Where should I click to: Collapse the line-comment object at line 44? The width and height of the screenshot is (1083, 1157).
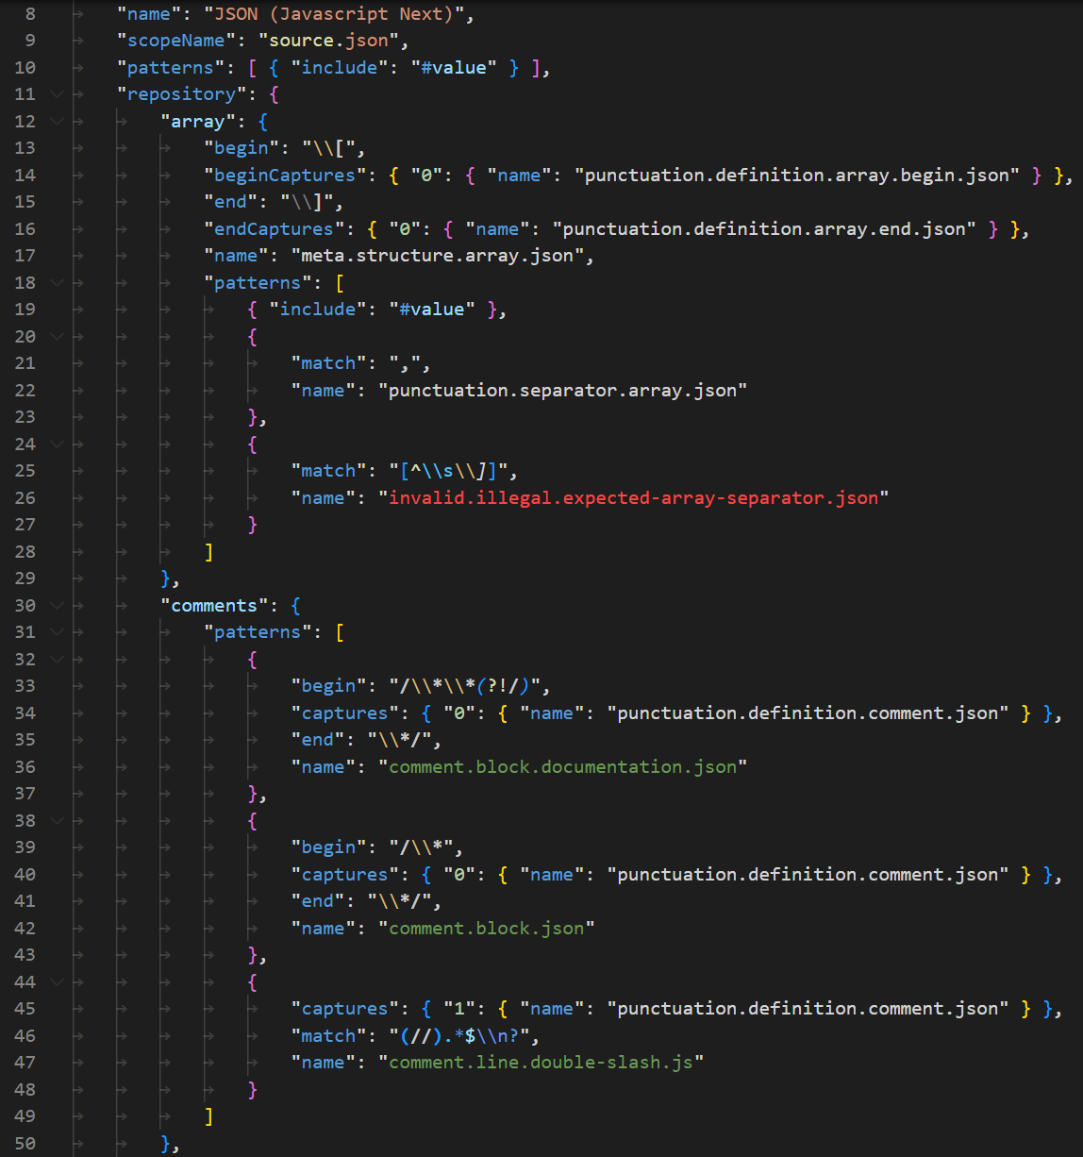[x=57, y=981]
